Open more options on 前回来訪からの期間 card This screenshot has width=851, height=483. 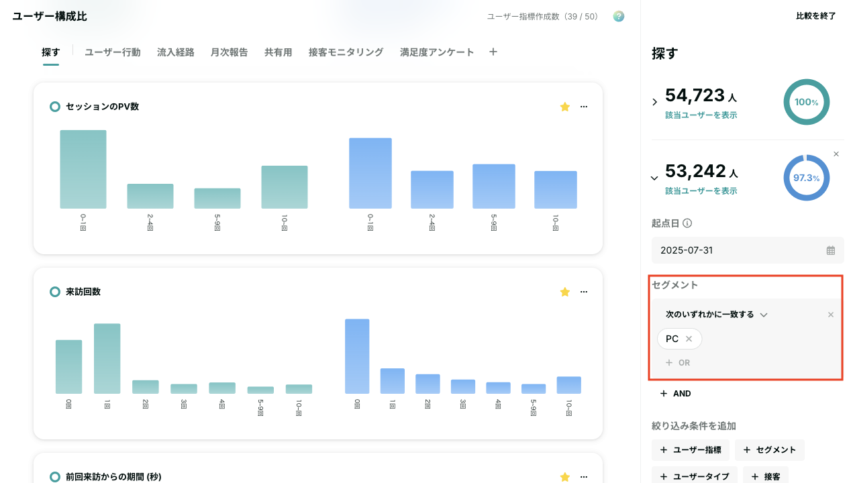(584, 477)
